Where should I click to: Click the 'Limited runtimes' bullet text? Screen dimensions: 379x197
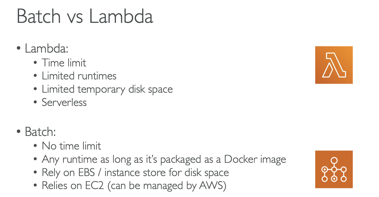tap(79, 76)
